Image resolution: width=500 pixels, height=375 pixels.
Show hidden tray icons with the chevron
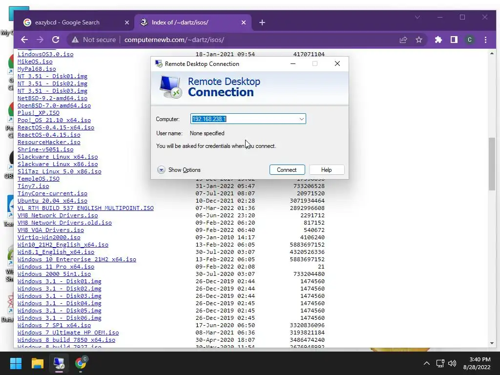(426, 363)
